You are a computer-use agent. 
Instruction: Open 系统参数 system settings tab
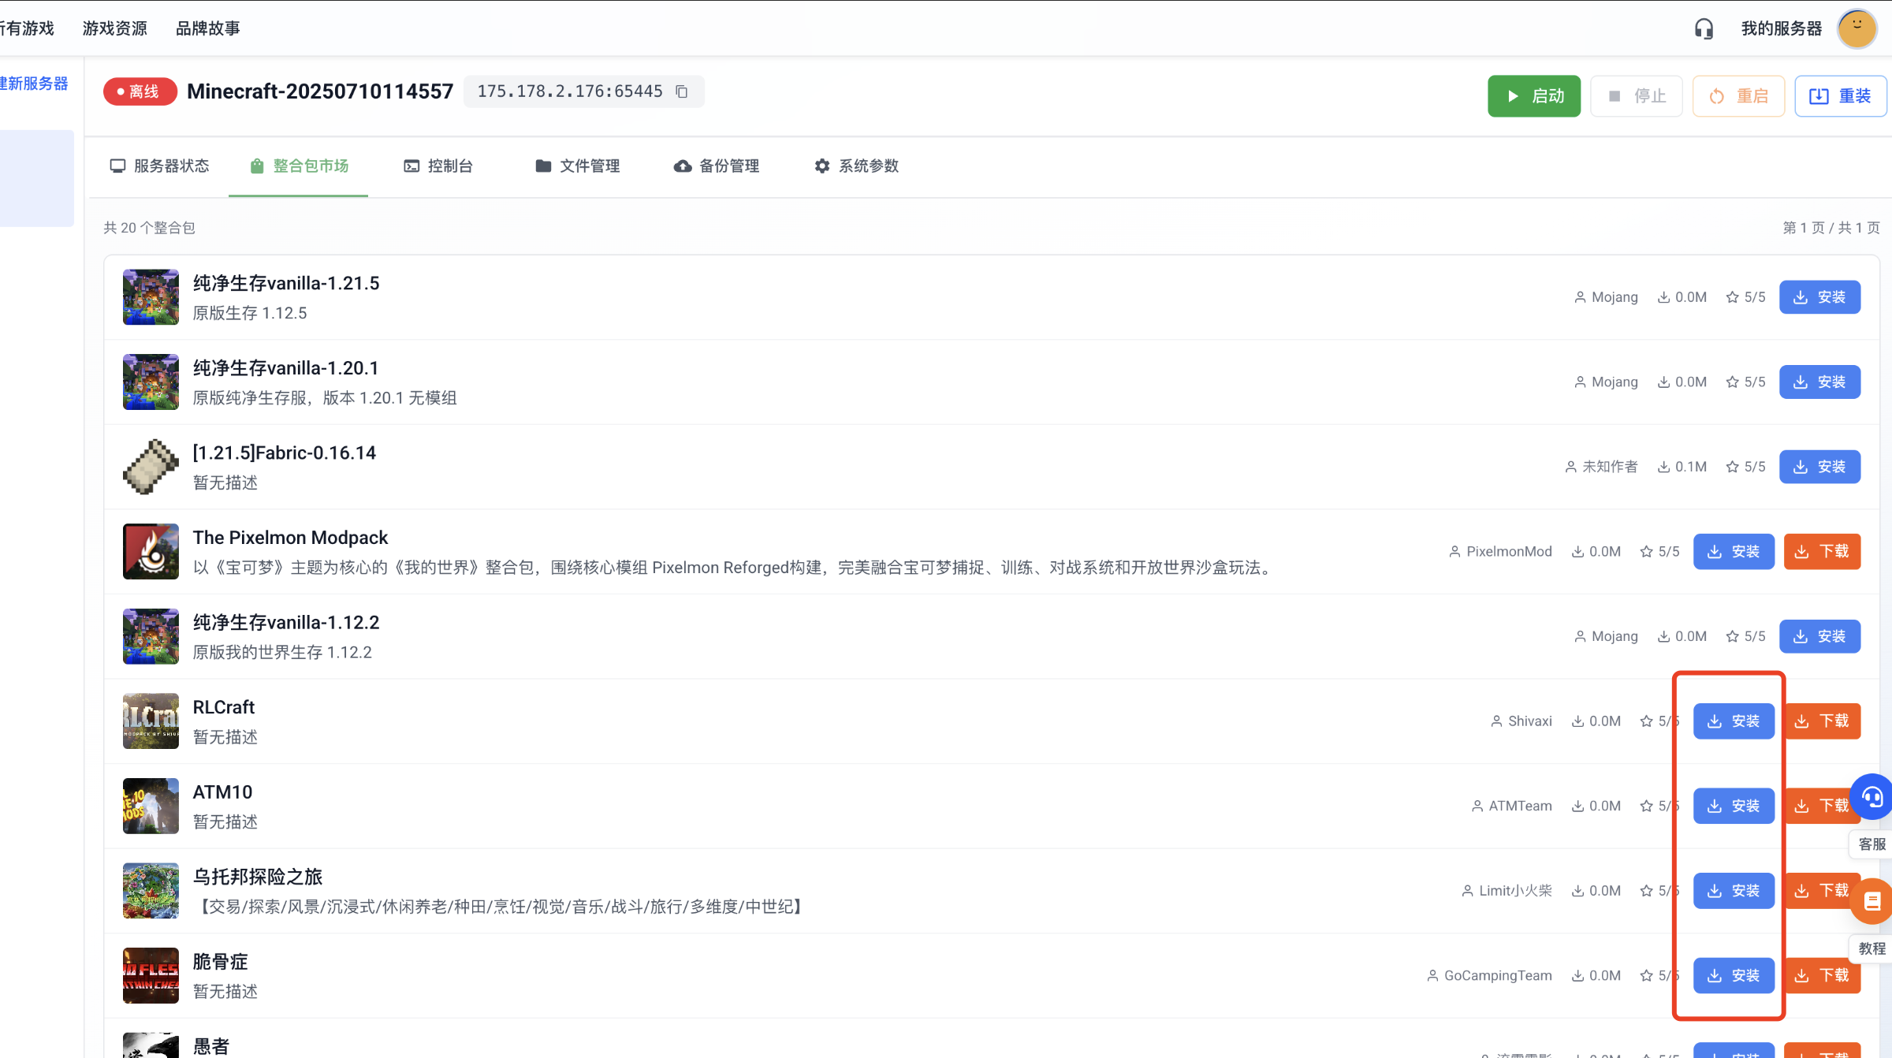[856, 166]
